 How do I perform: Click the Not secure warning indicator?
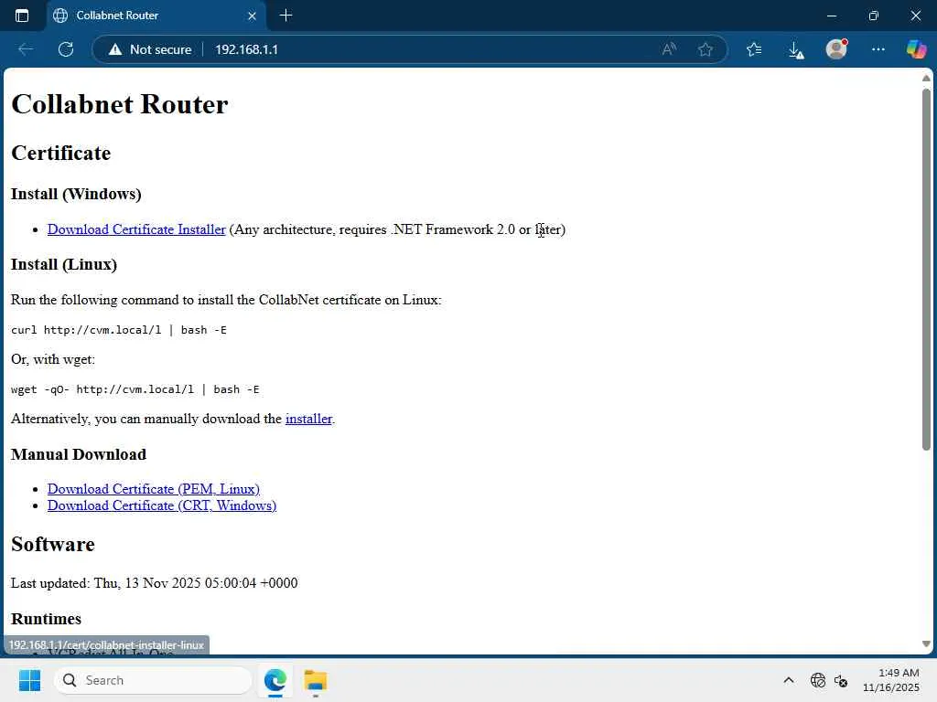[x=150, y=49]
